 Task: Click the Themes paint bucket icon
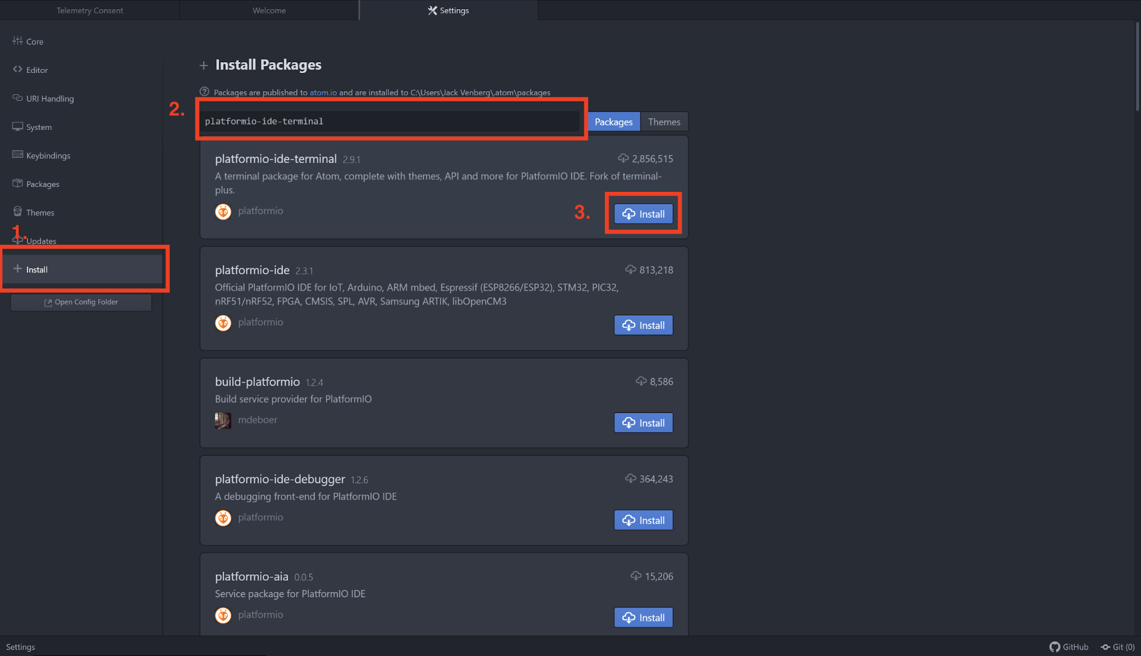coord(18,212)
